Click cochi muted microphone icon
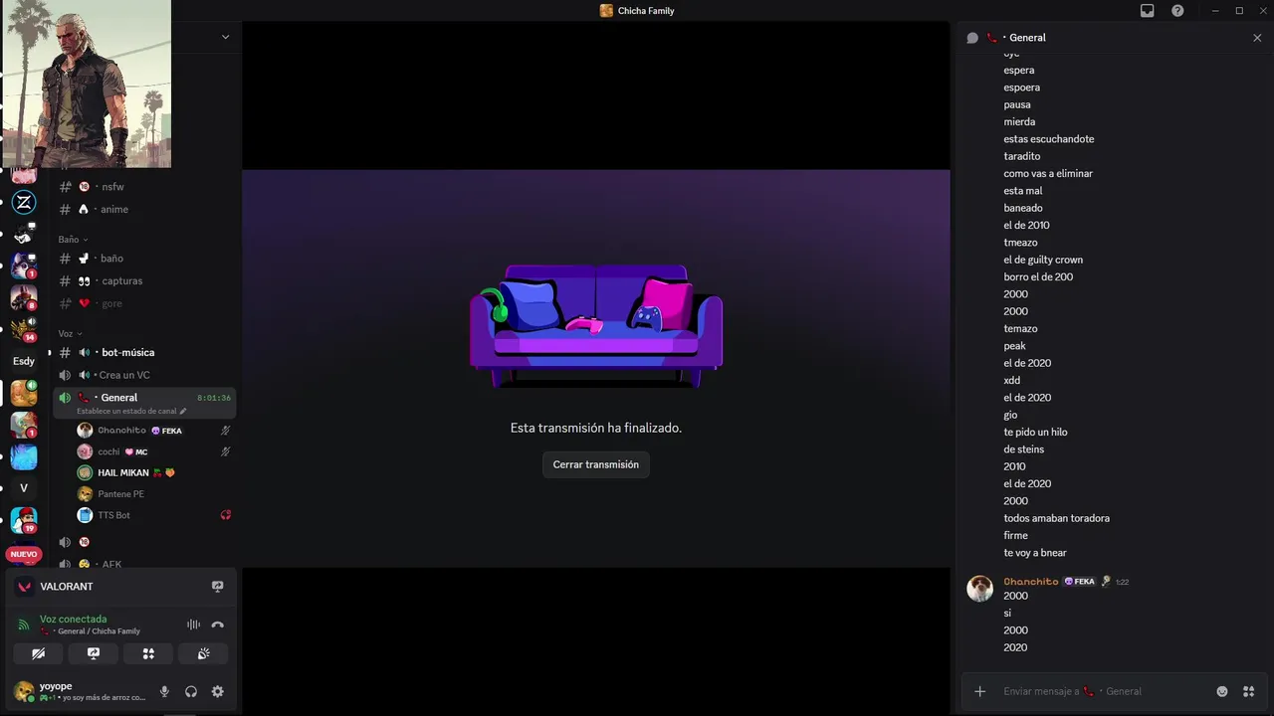The image size is (1274, 716). point(225,451)
